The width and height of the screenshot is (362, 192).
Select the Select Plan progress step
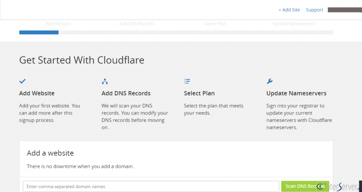(215, 24)
